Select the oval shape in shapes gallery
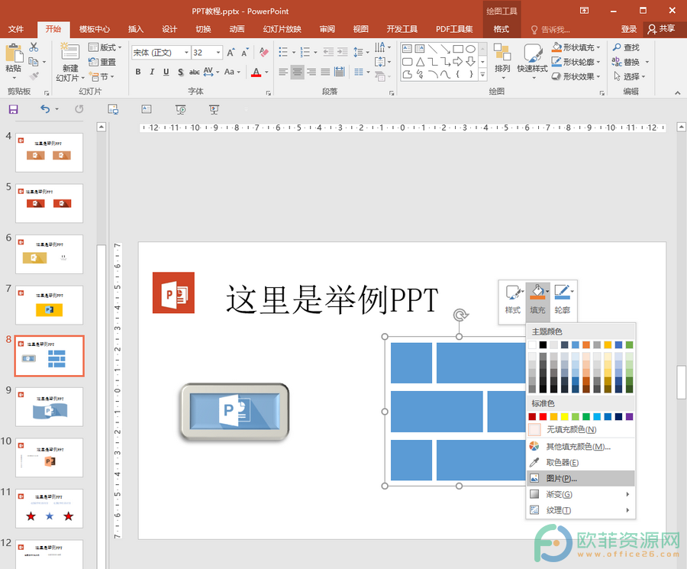 (x=471, y=49)
